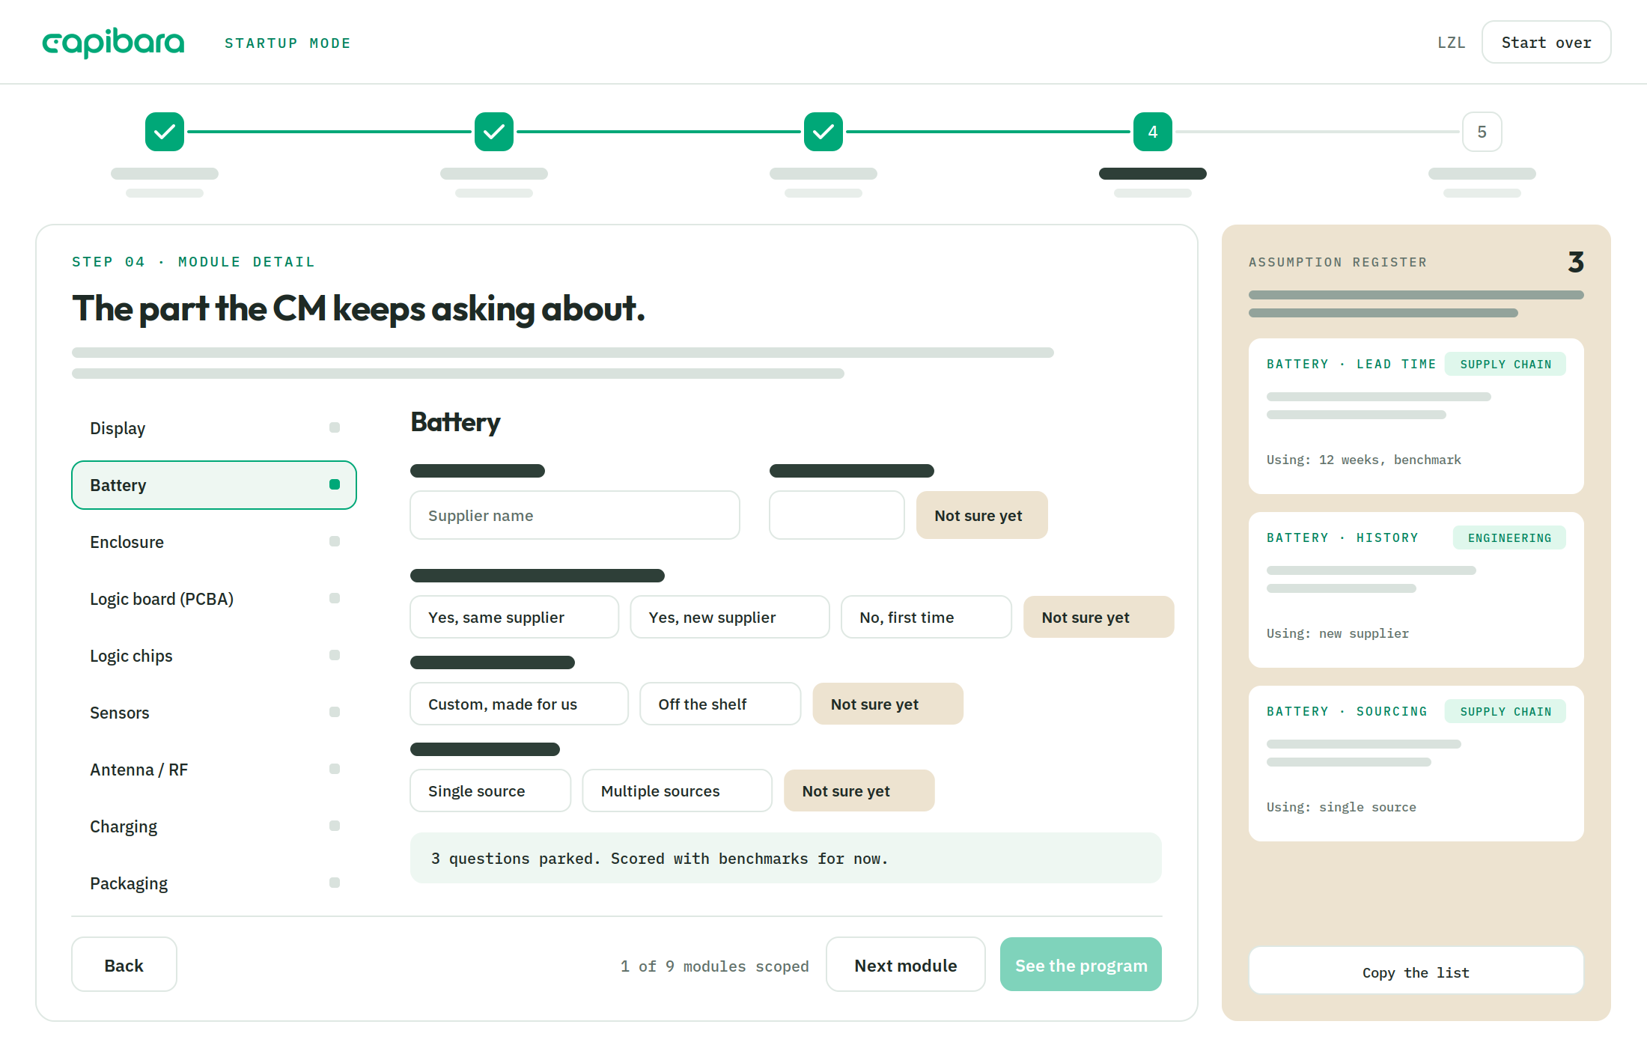Open the Antenna / RF module
This screenshot has width=1647, height=1057.
point(214,770)
